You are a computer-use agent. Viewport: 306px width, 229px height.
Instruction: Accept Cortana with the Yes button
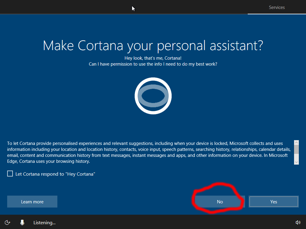[274, 202]
